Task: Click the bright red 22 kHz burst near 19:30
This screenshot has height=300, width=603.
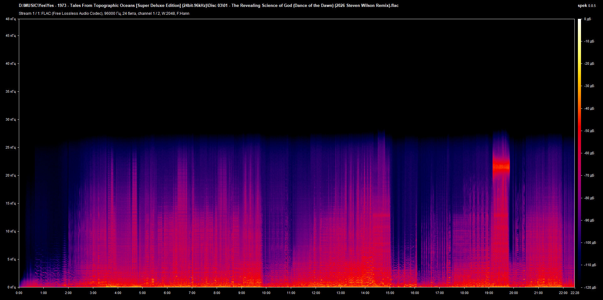Action: coord(501,167)
